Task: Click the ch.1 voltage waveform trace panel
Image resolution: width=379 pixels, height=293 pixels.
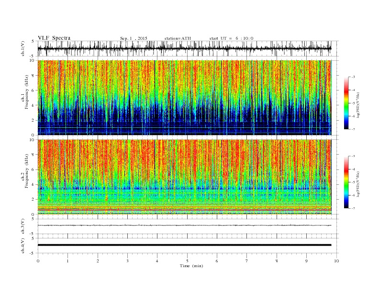Action: pos(188,48)
